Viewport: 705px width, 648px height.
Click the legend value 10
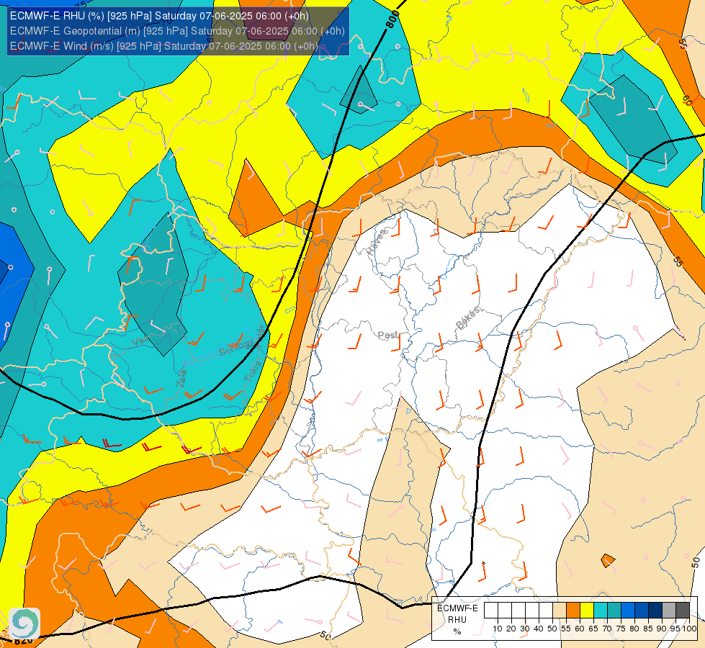click(x=498, y=629)
